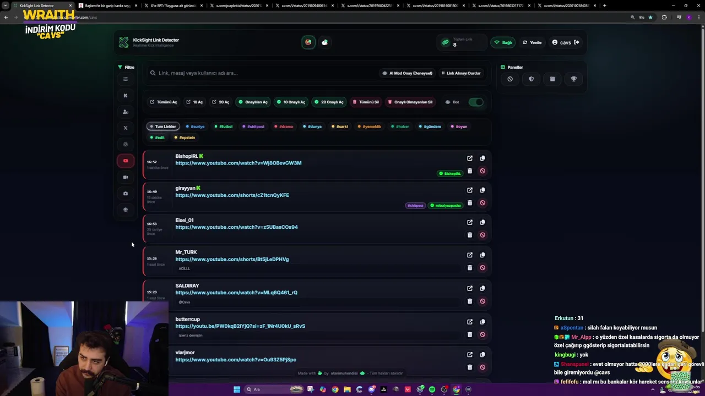Open the trophy panel under Paneller
The height and width of the screenshot is (396, 705).
coord(573,79)
